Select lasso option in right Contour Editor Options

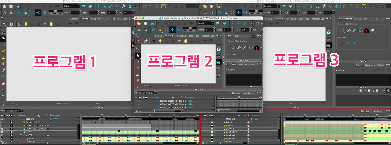click(342, 31)
